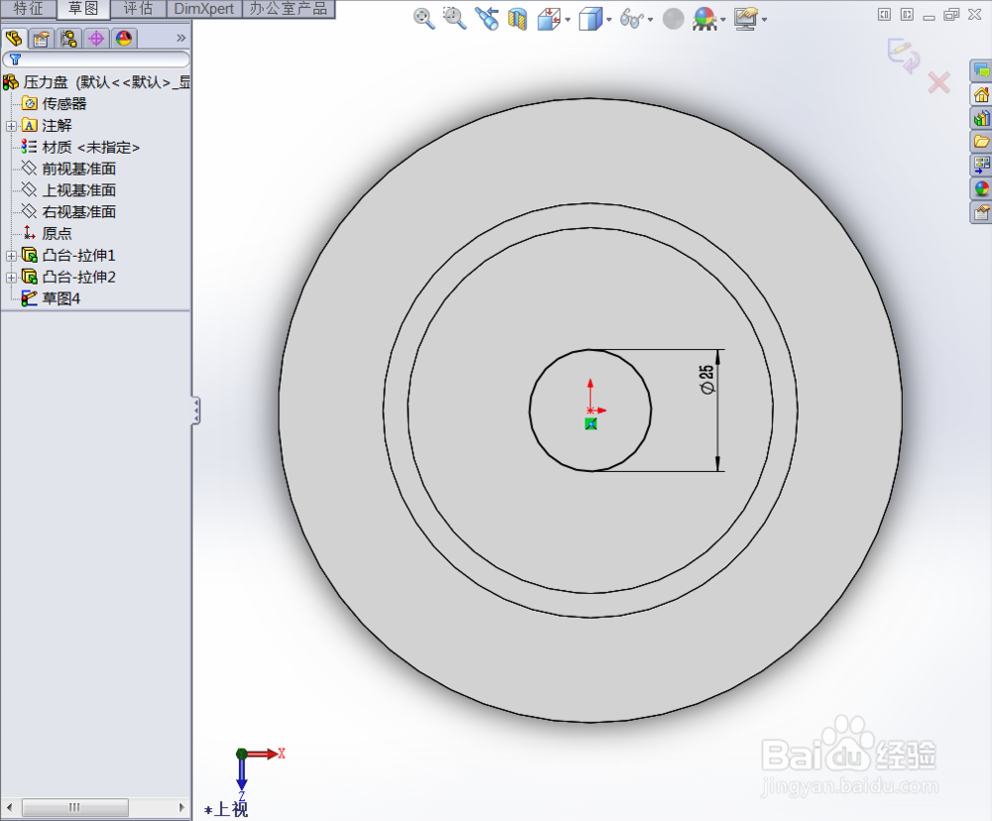Open the ConfigurationManager tab icon

point(68,39)
